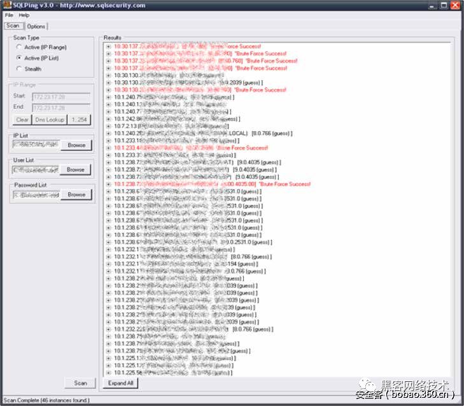Select the 10.1.238.7 AT] 9.0.4035 row
The image size is (464, 406).
point(197,162)
